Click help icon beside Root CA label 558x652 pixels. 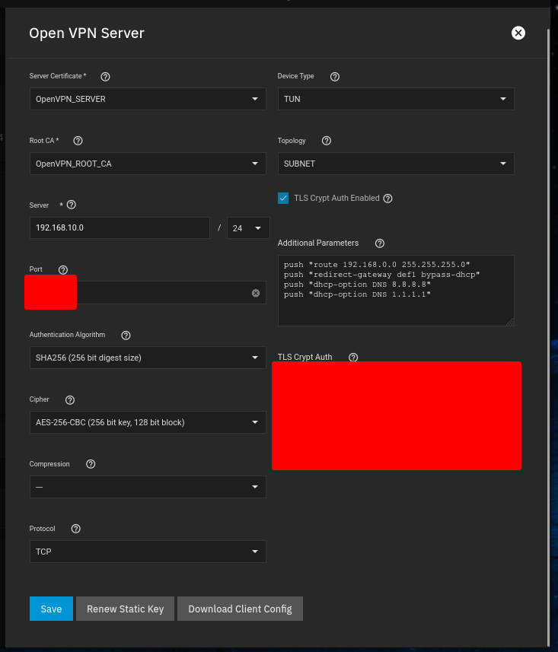pos(78,141)
